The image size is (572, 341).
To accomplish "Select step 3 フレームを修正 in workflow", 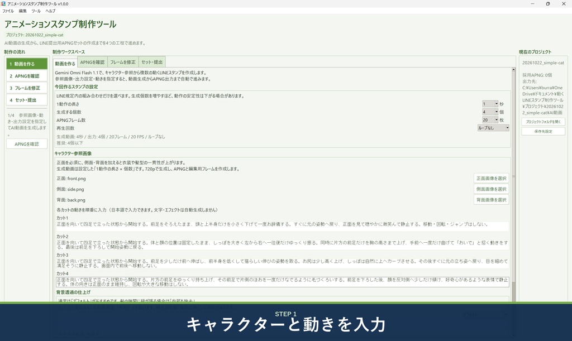I will pos(27,88).
